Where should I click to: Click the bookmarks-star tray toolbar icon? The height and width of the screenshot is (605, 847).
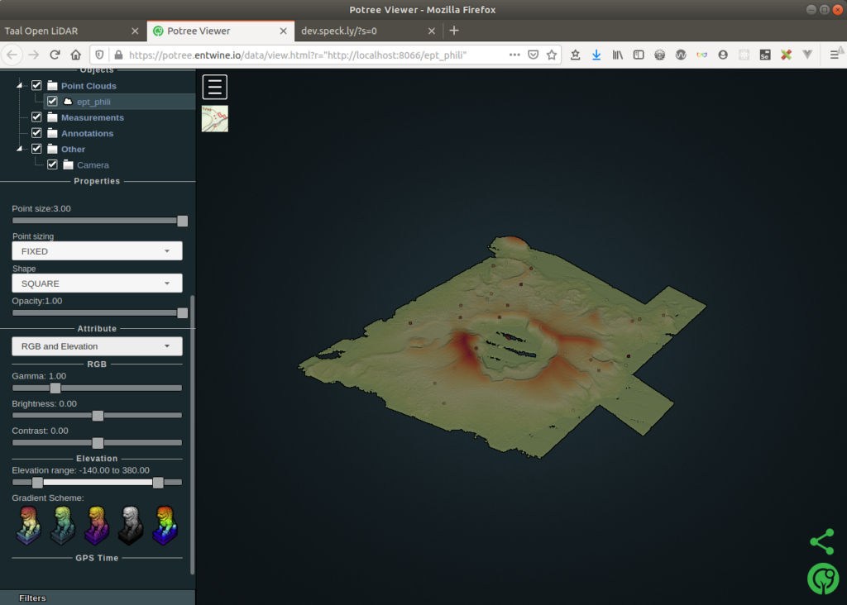coord(576,55)
